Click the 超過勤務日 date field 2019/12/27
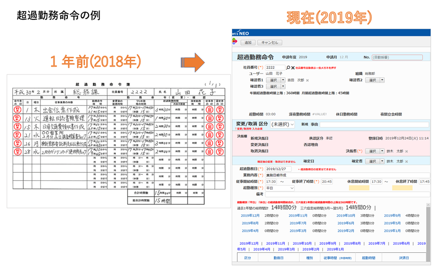The height and width of the screenshot is (269, 437). tap(278, 169)
